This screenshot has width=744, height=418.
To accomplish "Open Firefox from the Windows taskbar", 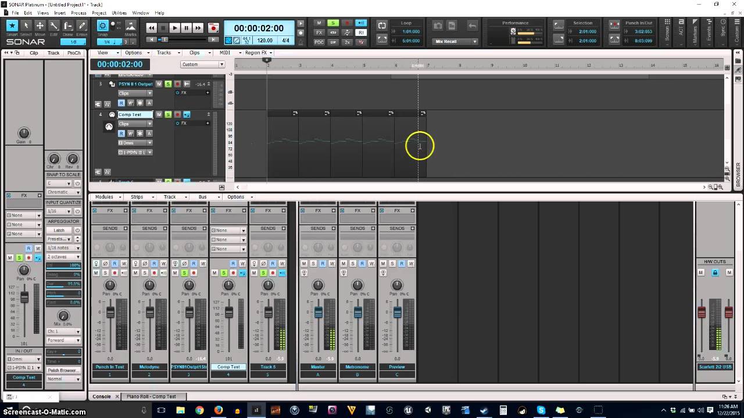I will click(x=219, y=410).
